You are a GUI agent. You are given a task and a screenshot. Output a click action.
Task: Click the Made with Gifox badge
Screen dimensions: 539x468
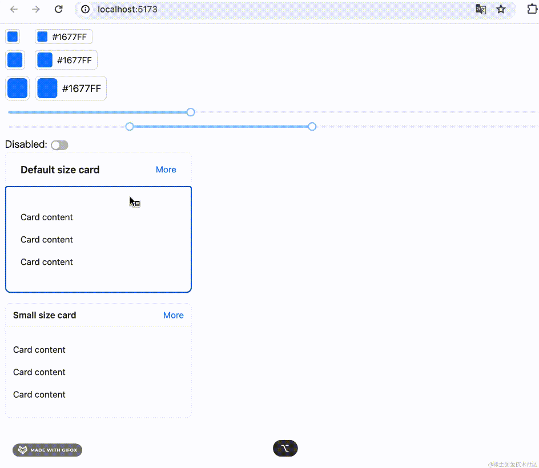tap(47, 450)
